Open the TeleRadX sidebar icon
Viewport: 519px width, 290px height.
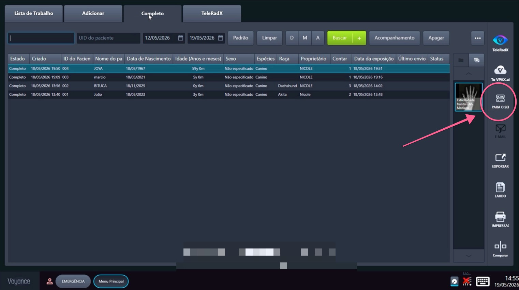point(500,43)
